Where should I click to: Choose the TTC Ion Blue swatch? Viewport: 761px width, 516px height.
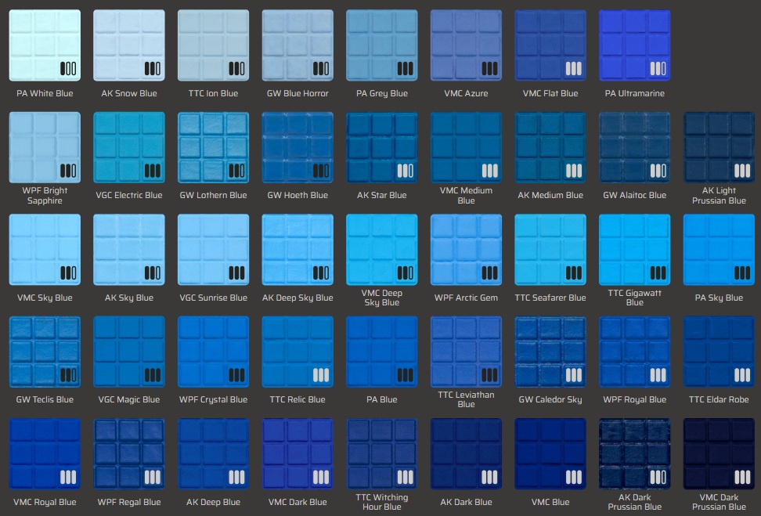point(213,45)
